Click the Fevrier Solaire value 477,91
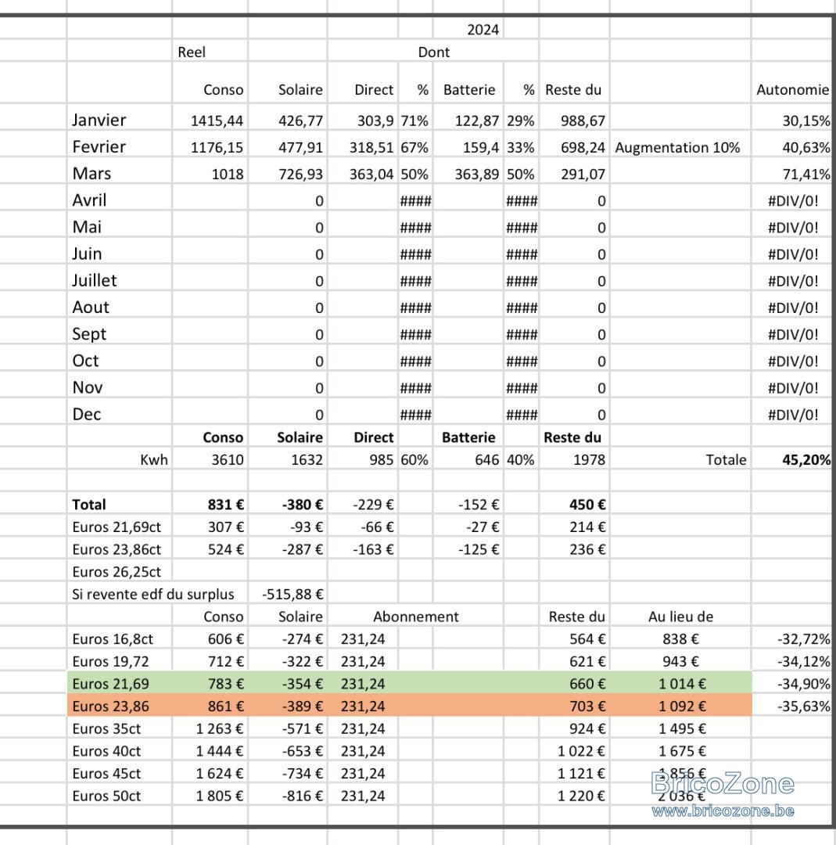Viewport: 836px width, 845px height. click(x=288, y=146)
